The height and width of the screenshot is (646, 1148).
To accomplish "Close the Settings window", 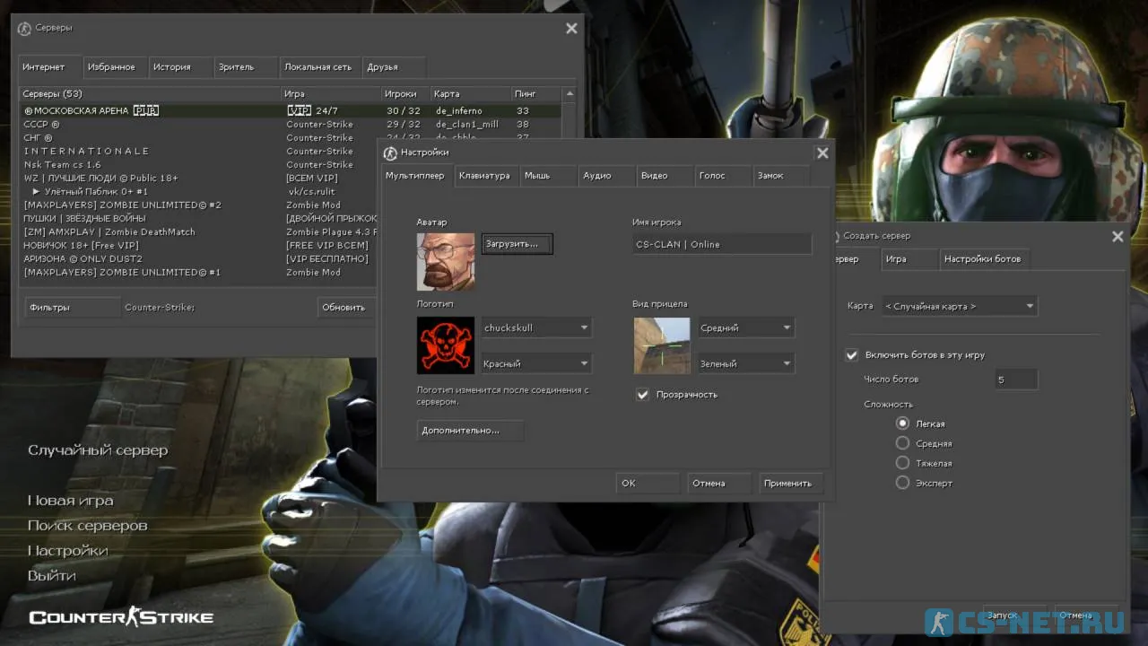I will (822, 153).
